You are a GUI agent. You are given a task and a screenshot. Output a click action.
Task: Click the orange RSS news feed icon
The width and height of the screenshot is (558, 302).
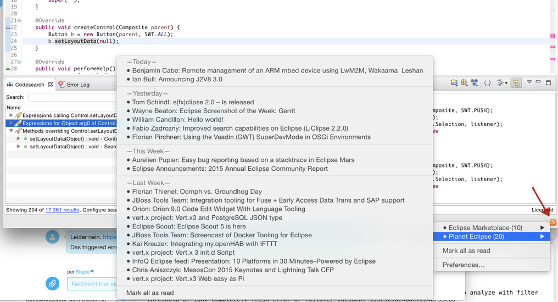tap(553, 222)
